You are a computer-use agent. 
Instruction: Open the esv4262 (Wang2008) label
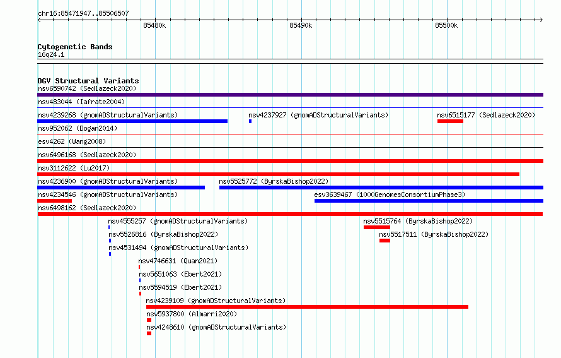pos(72,141)
